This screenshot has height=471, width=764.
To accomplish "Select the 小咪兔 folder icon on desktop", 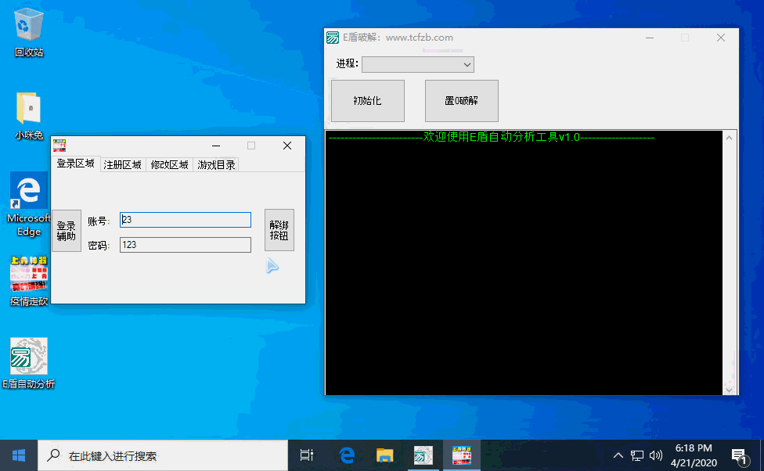I will coord(29,116).
